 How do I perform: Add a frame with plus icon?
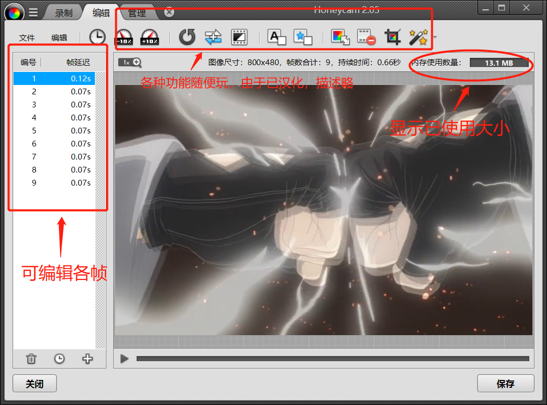[x=88, y=359]
